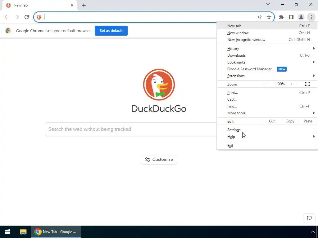The image size is (318, 238).
Task: Choose Cast from menu
Action: pyautogui.click(x=267, y=99)
